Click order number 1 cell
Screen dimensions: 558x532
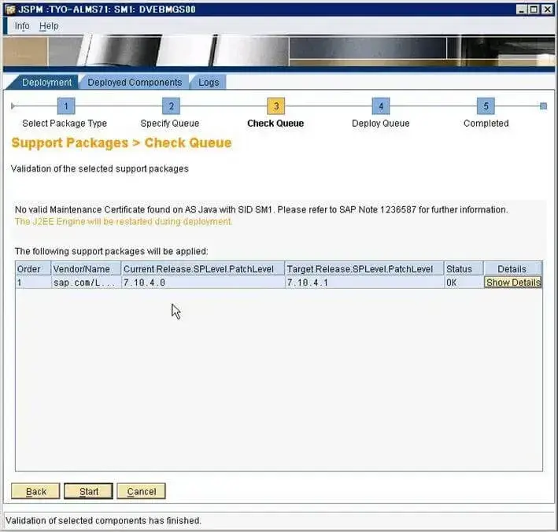(33, 283)
